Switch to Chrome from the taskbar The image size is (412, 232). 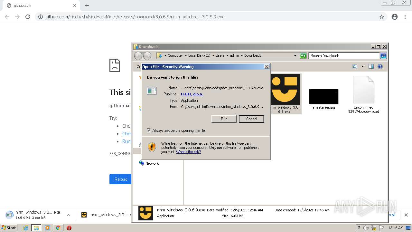[58, 228]
